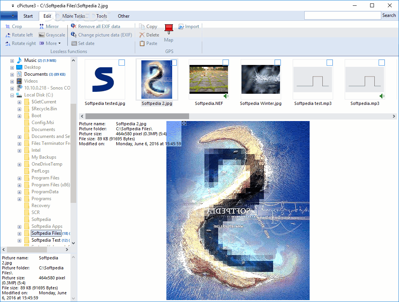Open the Other tab
This screenshot has width=399, height=302.
point(124,16)
